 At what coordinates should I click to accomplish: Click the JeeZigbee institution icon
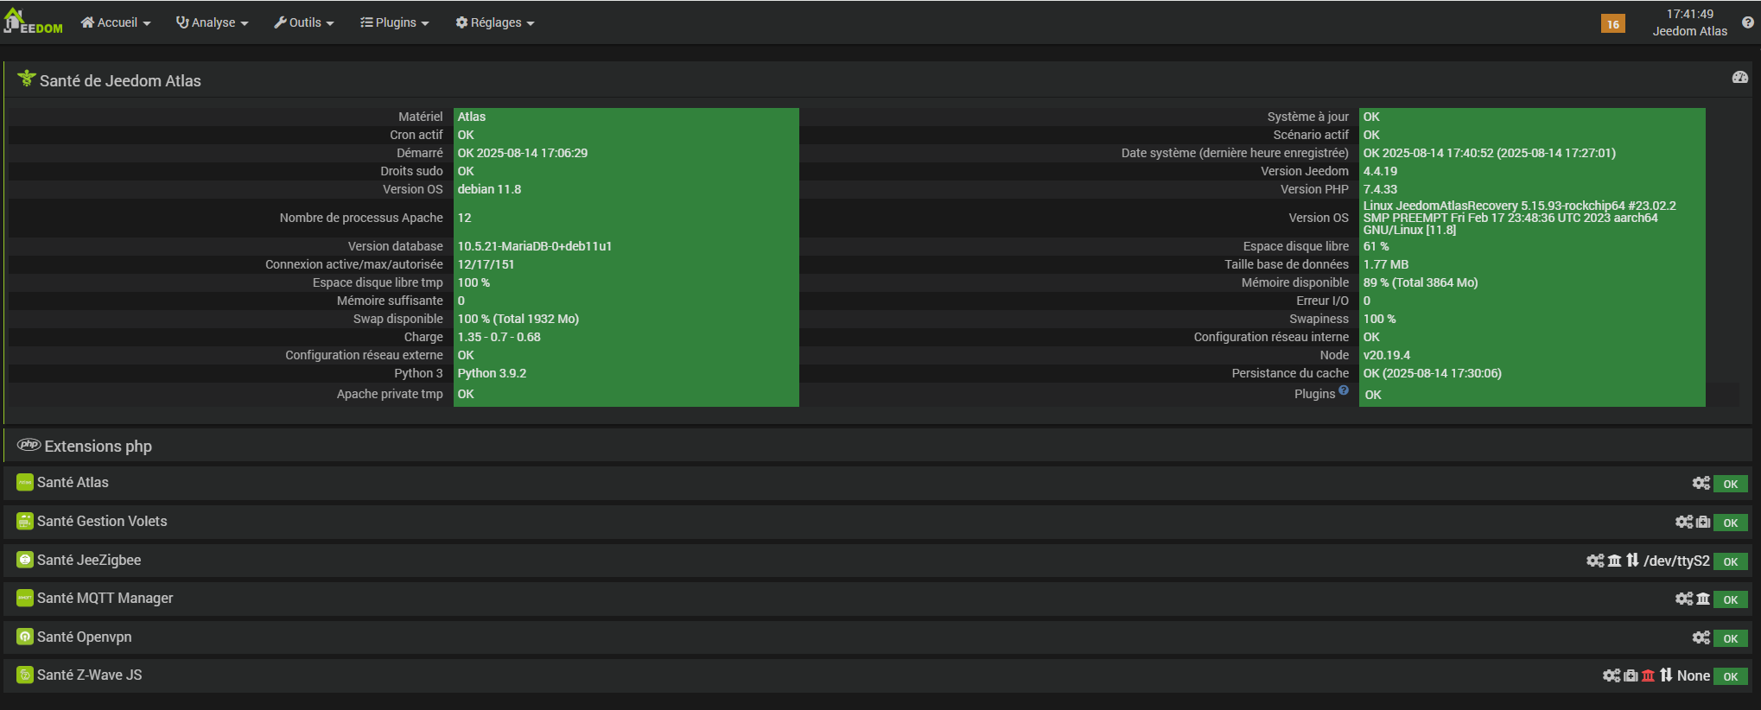coord(1614,561)
